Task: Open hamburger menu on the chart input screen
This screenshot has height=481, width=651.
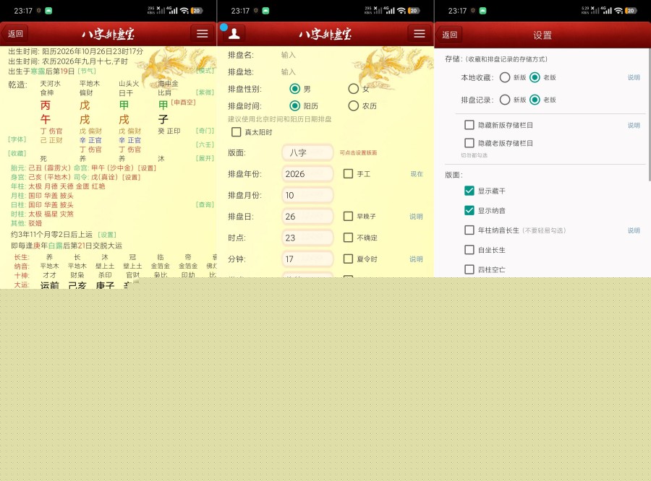Action: pos(420,34)
